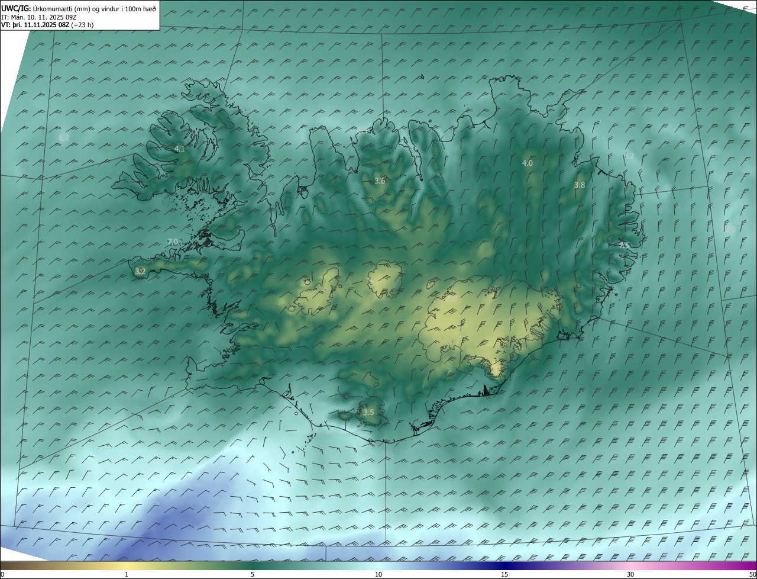757x579 pixels.
Task: Click the 3.2 value on Snæfellsnes peninsula
Action: tap(140, 272)
